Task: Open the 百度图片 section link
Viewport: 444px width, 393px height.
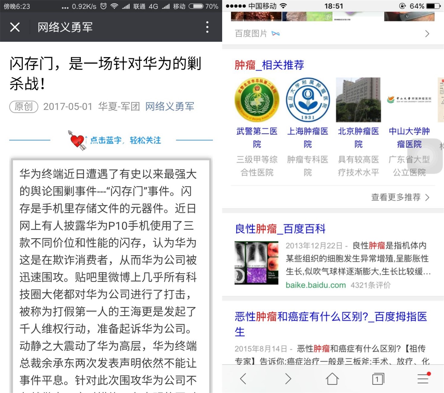Action: 251,33
